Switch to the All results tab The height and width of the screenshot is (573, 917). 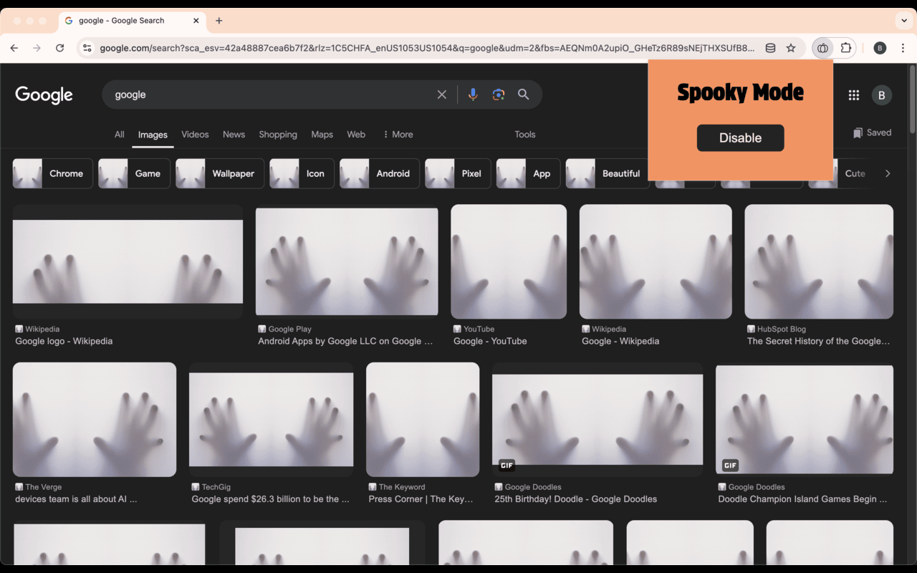coord(120,134)
